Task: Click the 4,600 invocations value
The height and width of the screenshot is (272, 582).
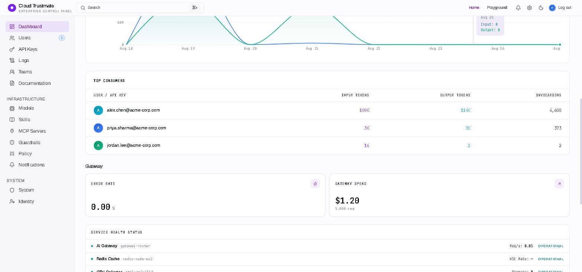Action: (555, 110)
